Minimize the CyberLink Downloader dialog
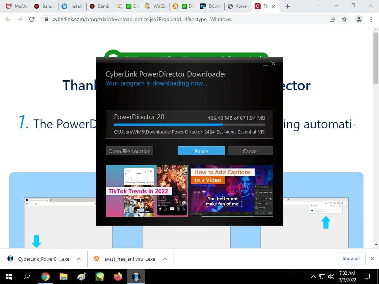This screenshot has width=379, height=284. tap(265, 64)
